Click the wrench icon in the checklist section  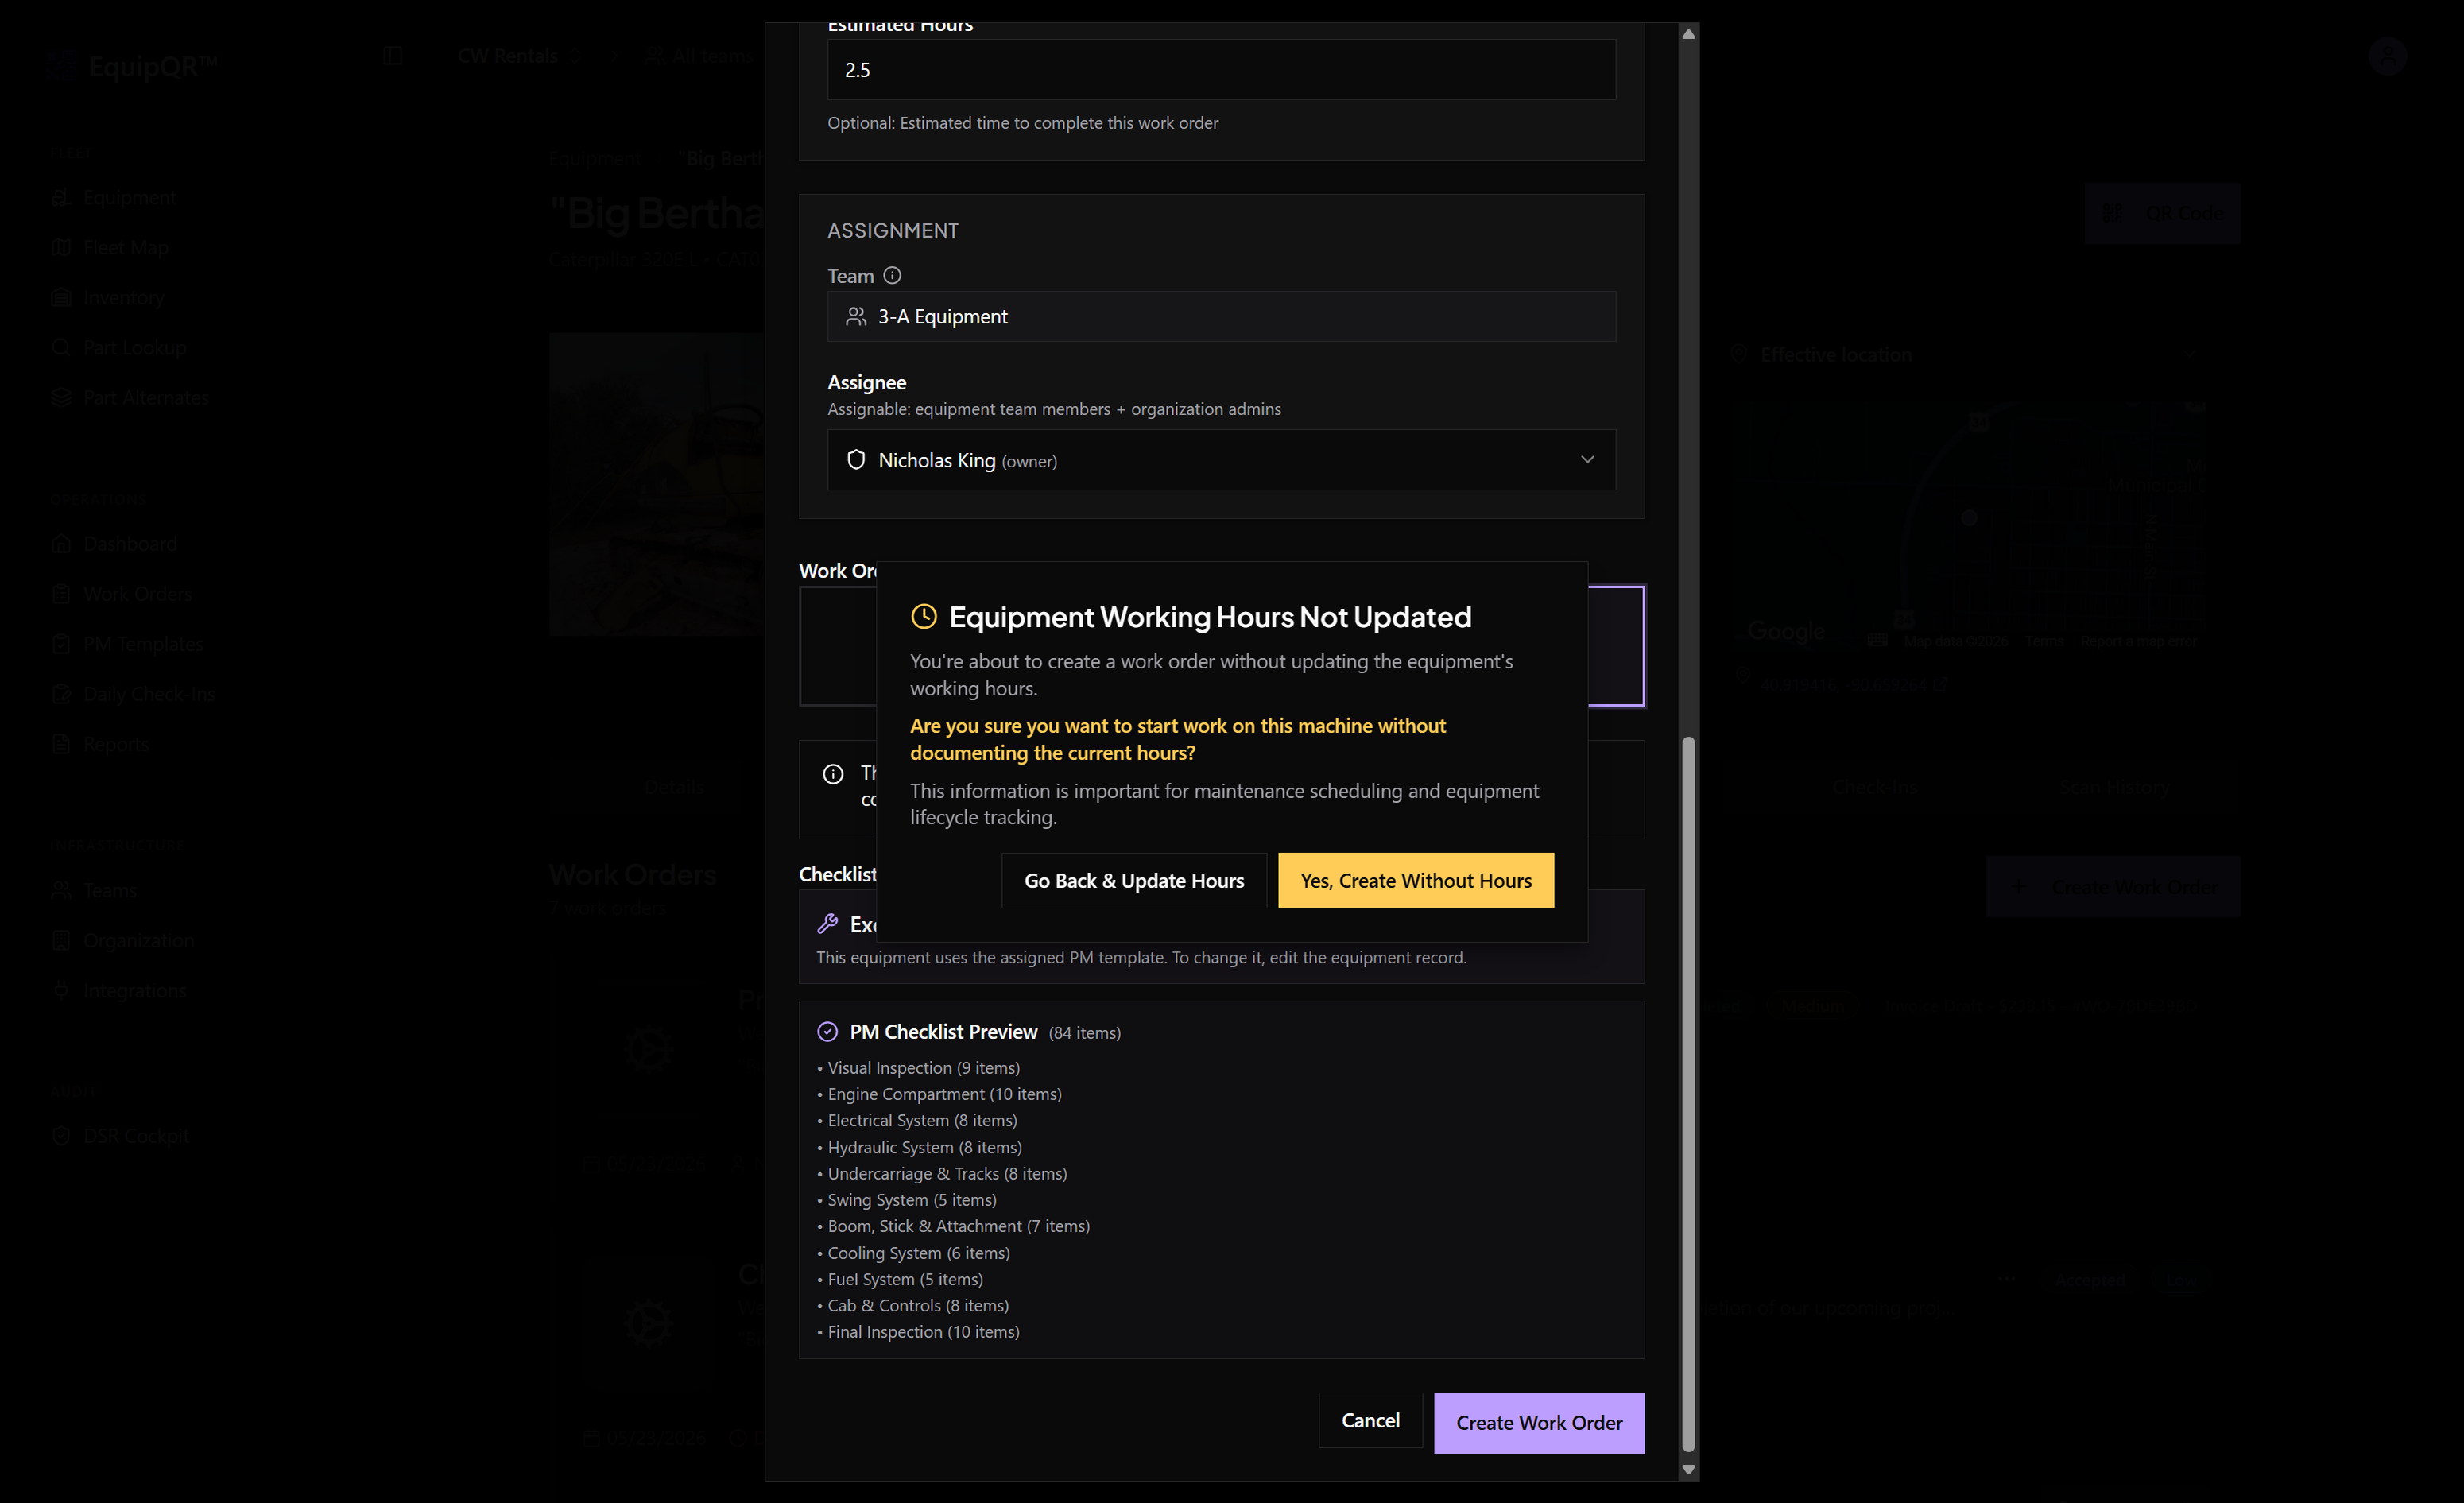pos(827,923)
